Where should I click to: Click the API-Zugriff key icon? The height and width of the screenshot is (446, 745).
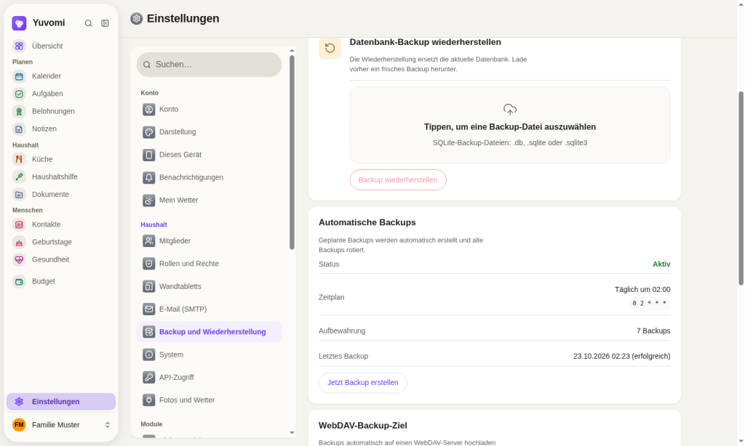pos(148,378)
